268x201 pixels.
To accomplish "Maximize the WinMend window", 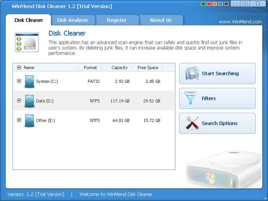I will pyautogui.click(x=245, y=4).
